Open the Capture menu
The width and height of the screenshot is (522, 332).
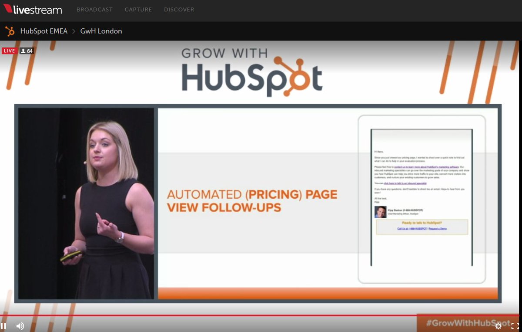138,10
